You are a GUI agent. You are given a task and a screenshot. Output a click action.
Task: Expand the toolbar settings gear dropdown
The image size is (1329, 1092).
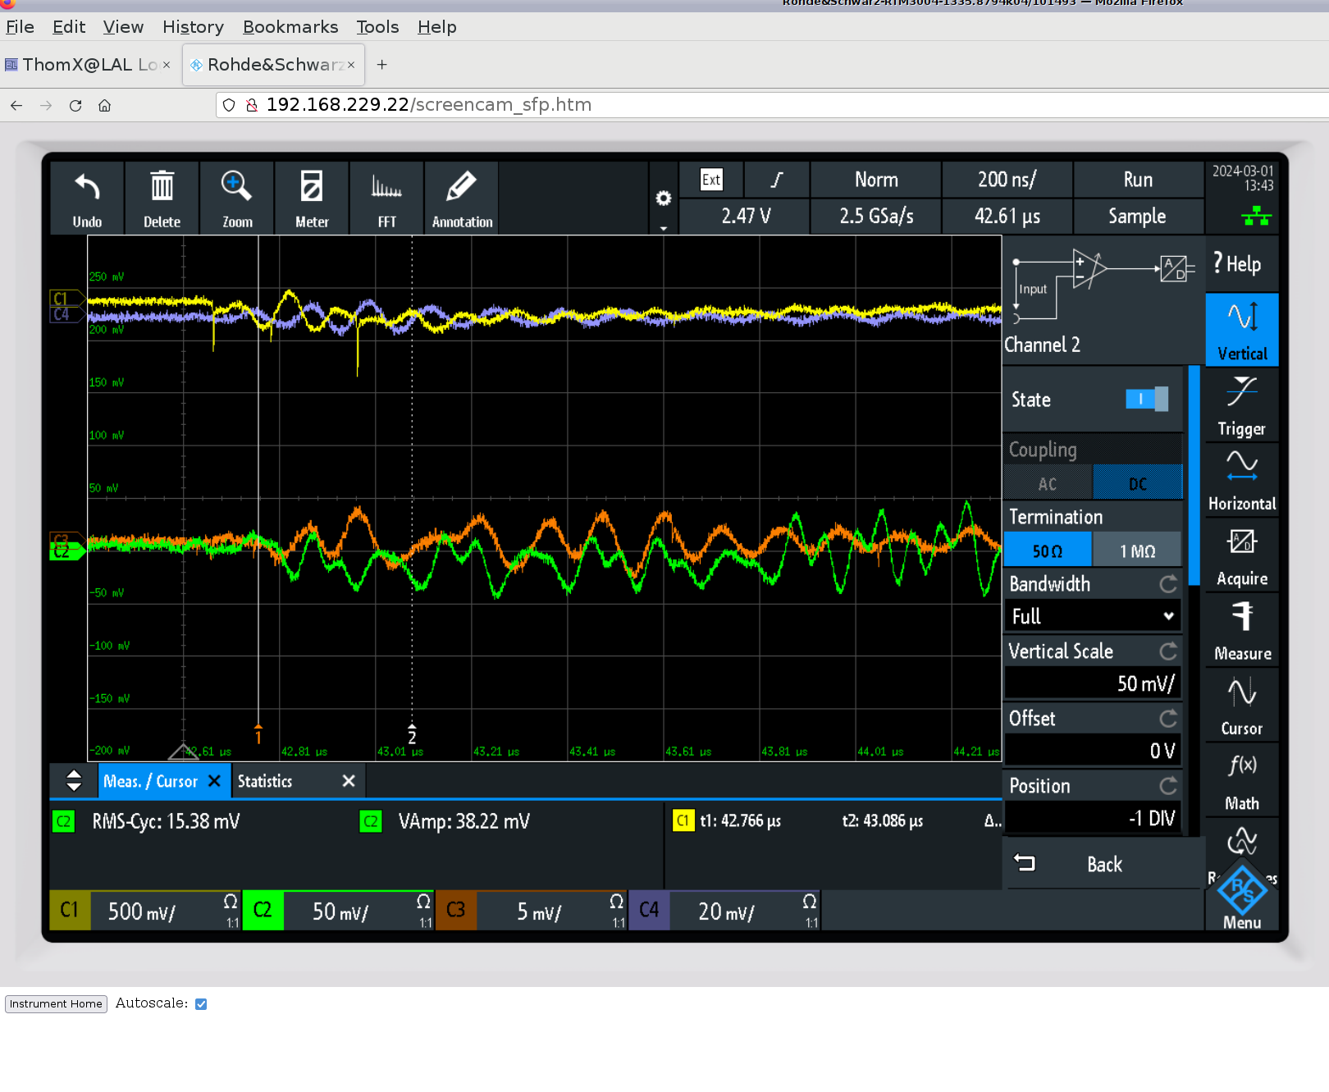[664, 199]
